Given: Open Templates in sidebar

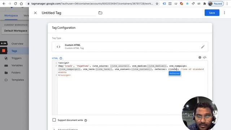Looking at the screenshot, I should (x=18, y=80).
